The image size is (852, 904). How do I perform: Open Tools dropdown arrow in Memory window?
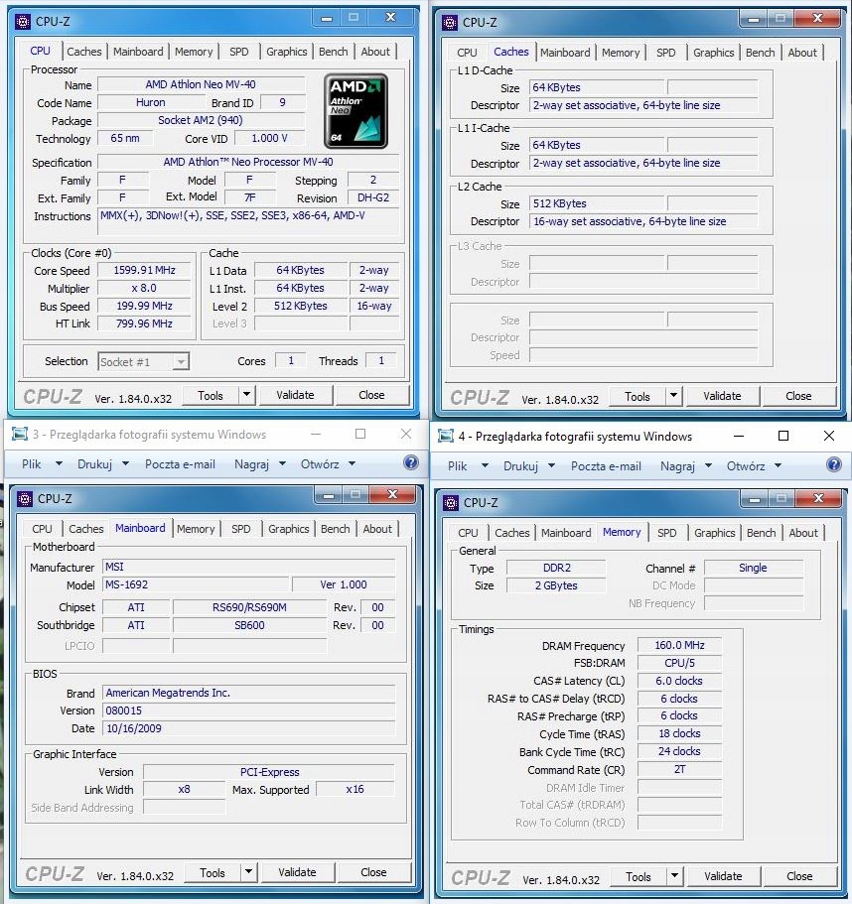[x=675, y=876]
